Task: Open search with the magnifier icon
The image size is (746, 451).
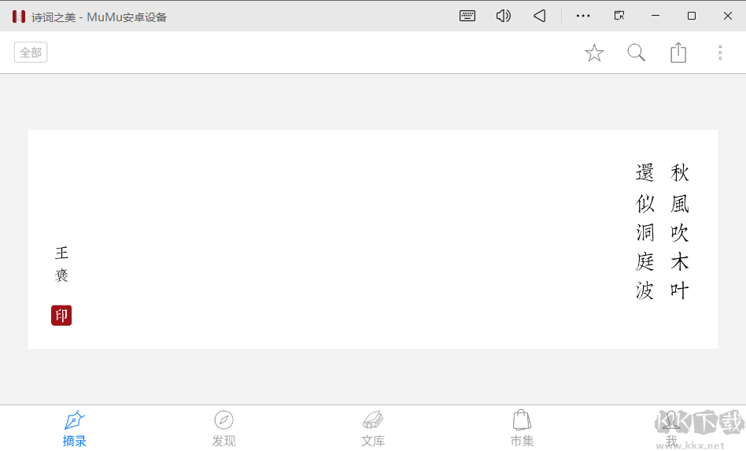Action: [x=636, y=53]
